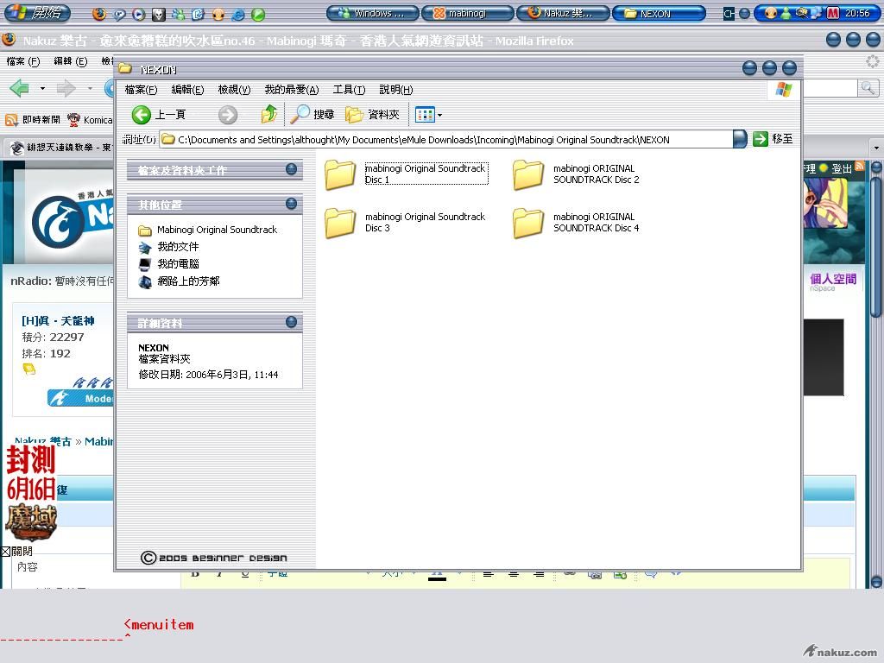Switch to NEXON taskbar button
Screen dimensions: 884x663
tap(659, 13)
